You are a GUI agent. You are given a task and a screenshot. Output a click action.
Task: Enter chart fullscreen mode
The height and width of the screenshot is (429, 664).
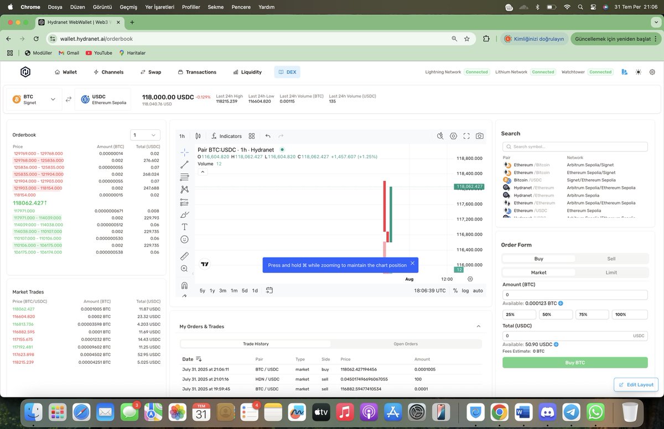[x=466, y=136]
